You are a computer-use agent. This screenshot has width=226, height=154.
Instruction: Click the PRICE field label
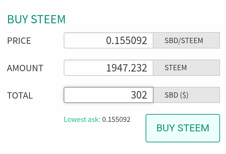[19, 41]
